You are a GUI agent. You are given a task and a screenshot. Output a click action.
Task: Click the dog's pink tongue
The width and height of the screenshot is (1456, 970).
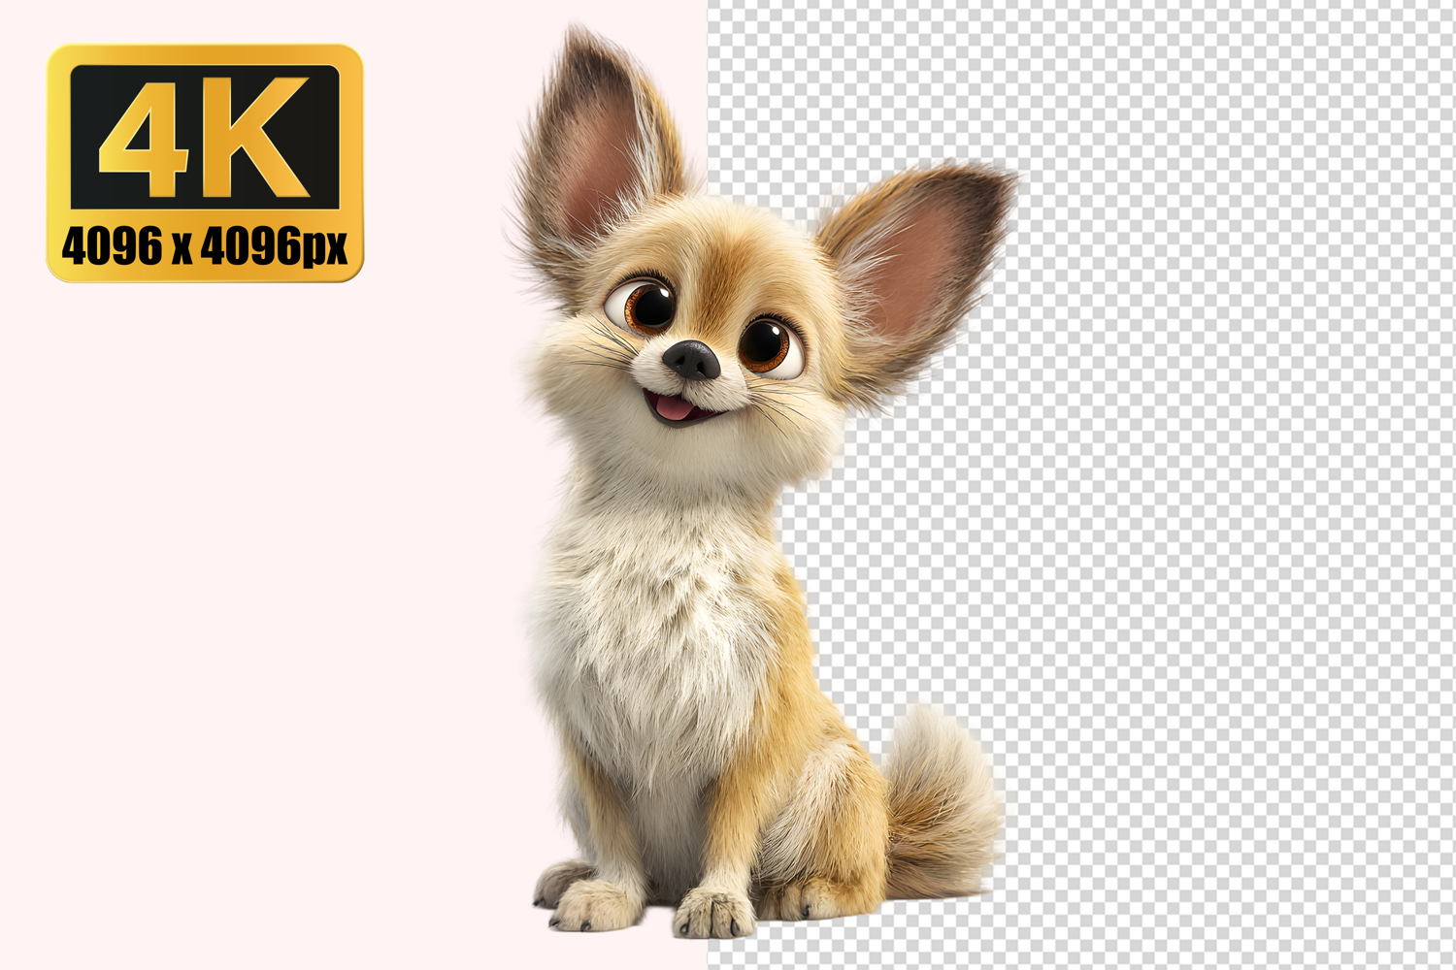(672, 409)
